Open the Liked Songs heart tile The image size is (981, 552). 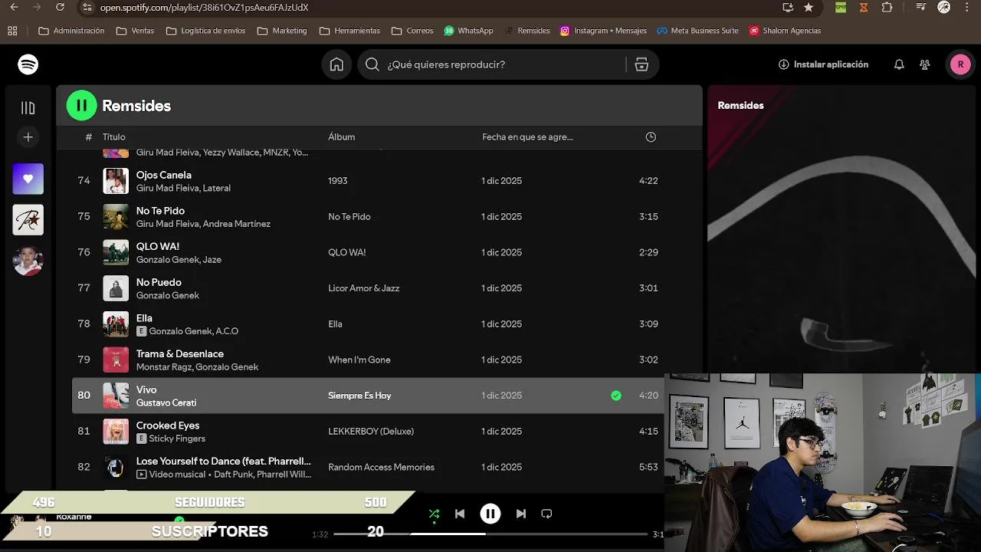pyautogui.click(x=28, y=179)
